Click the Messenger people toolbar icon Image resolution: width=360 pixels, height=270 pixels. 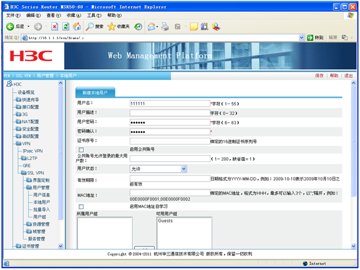tap(216, 27)
